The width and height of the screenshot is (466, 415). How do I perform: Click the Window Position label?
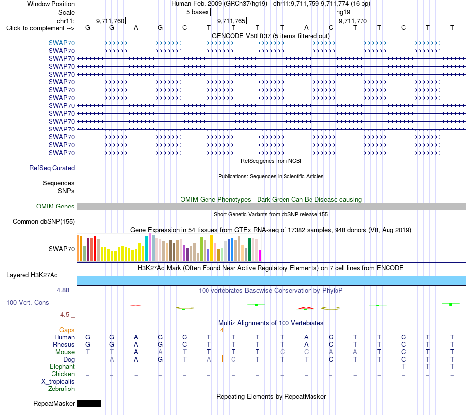tap(51, 4)
